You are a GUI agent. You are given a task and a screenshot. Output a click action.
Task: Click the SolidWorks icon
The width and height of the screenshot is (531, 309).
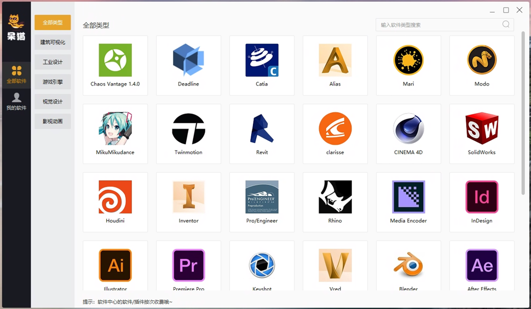[482, 128]
